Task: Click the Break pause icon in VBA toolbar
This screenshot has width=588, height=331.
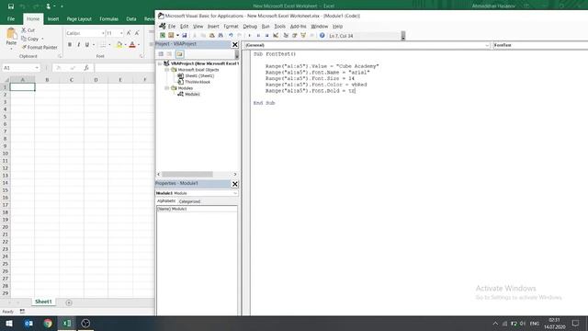Action: 258,35
